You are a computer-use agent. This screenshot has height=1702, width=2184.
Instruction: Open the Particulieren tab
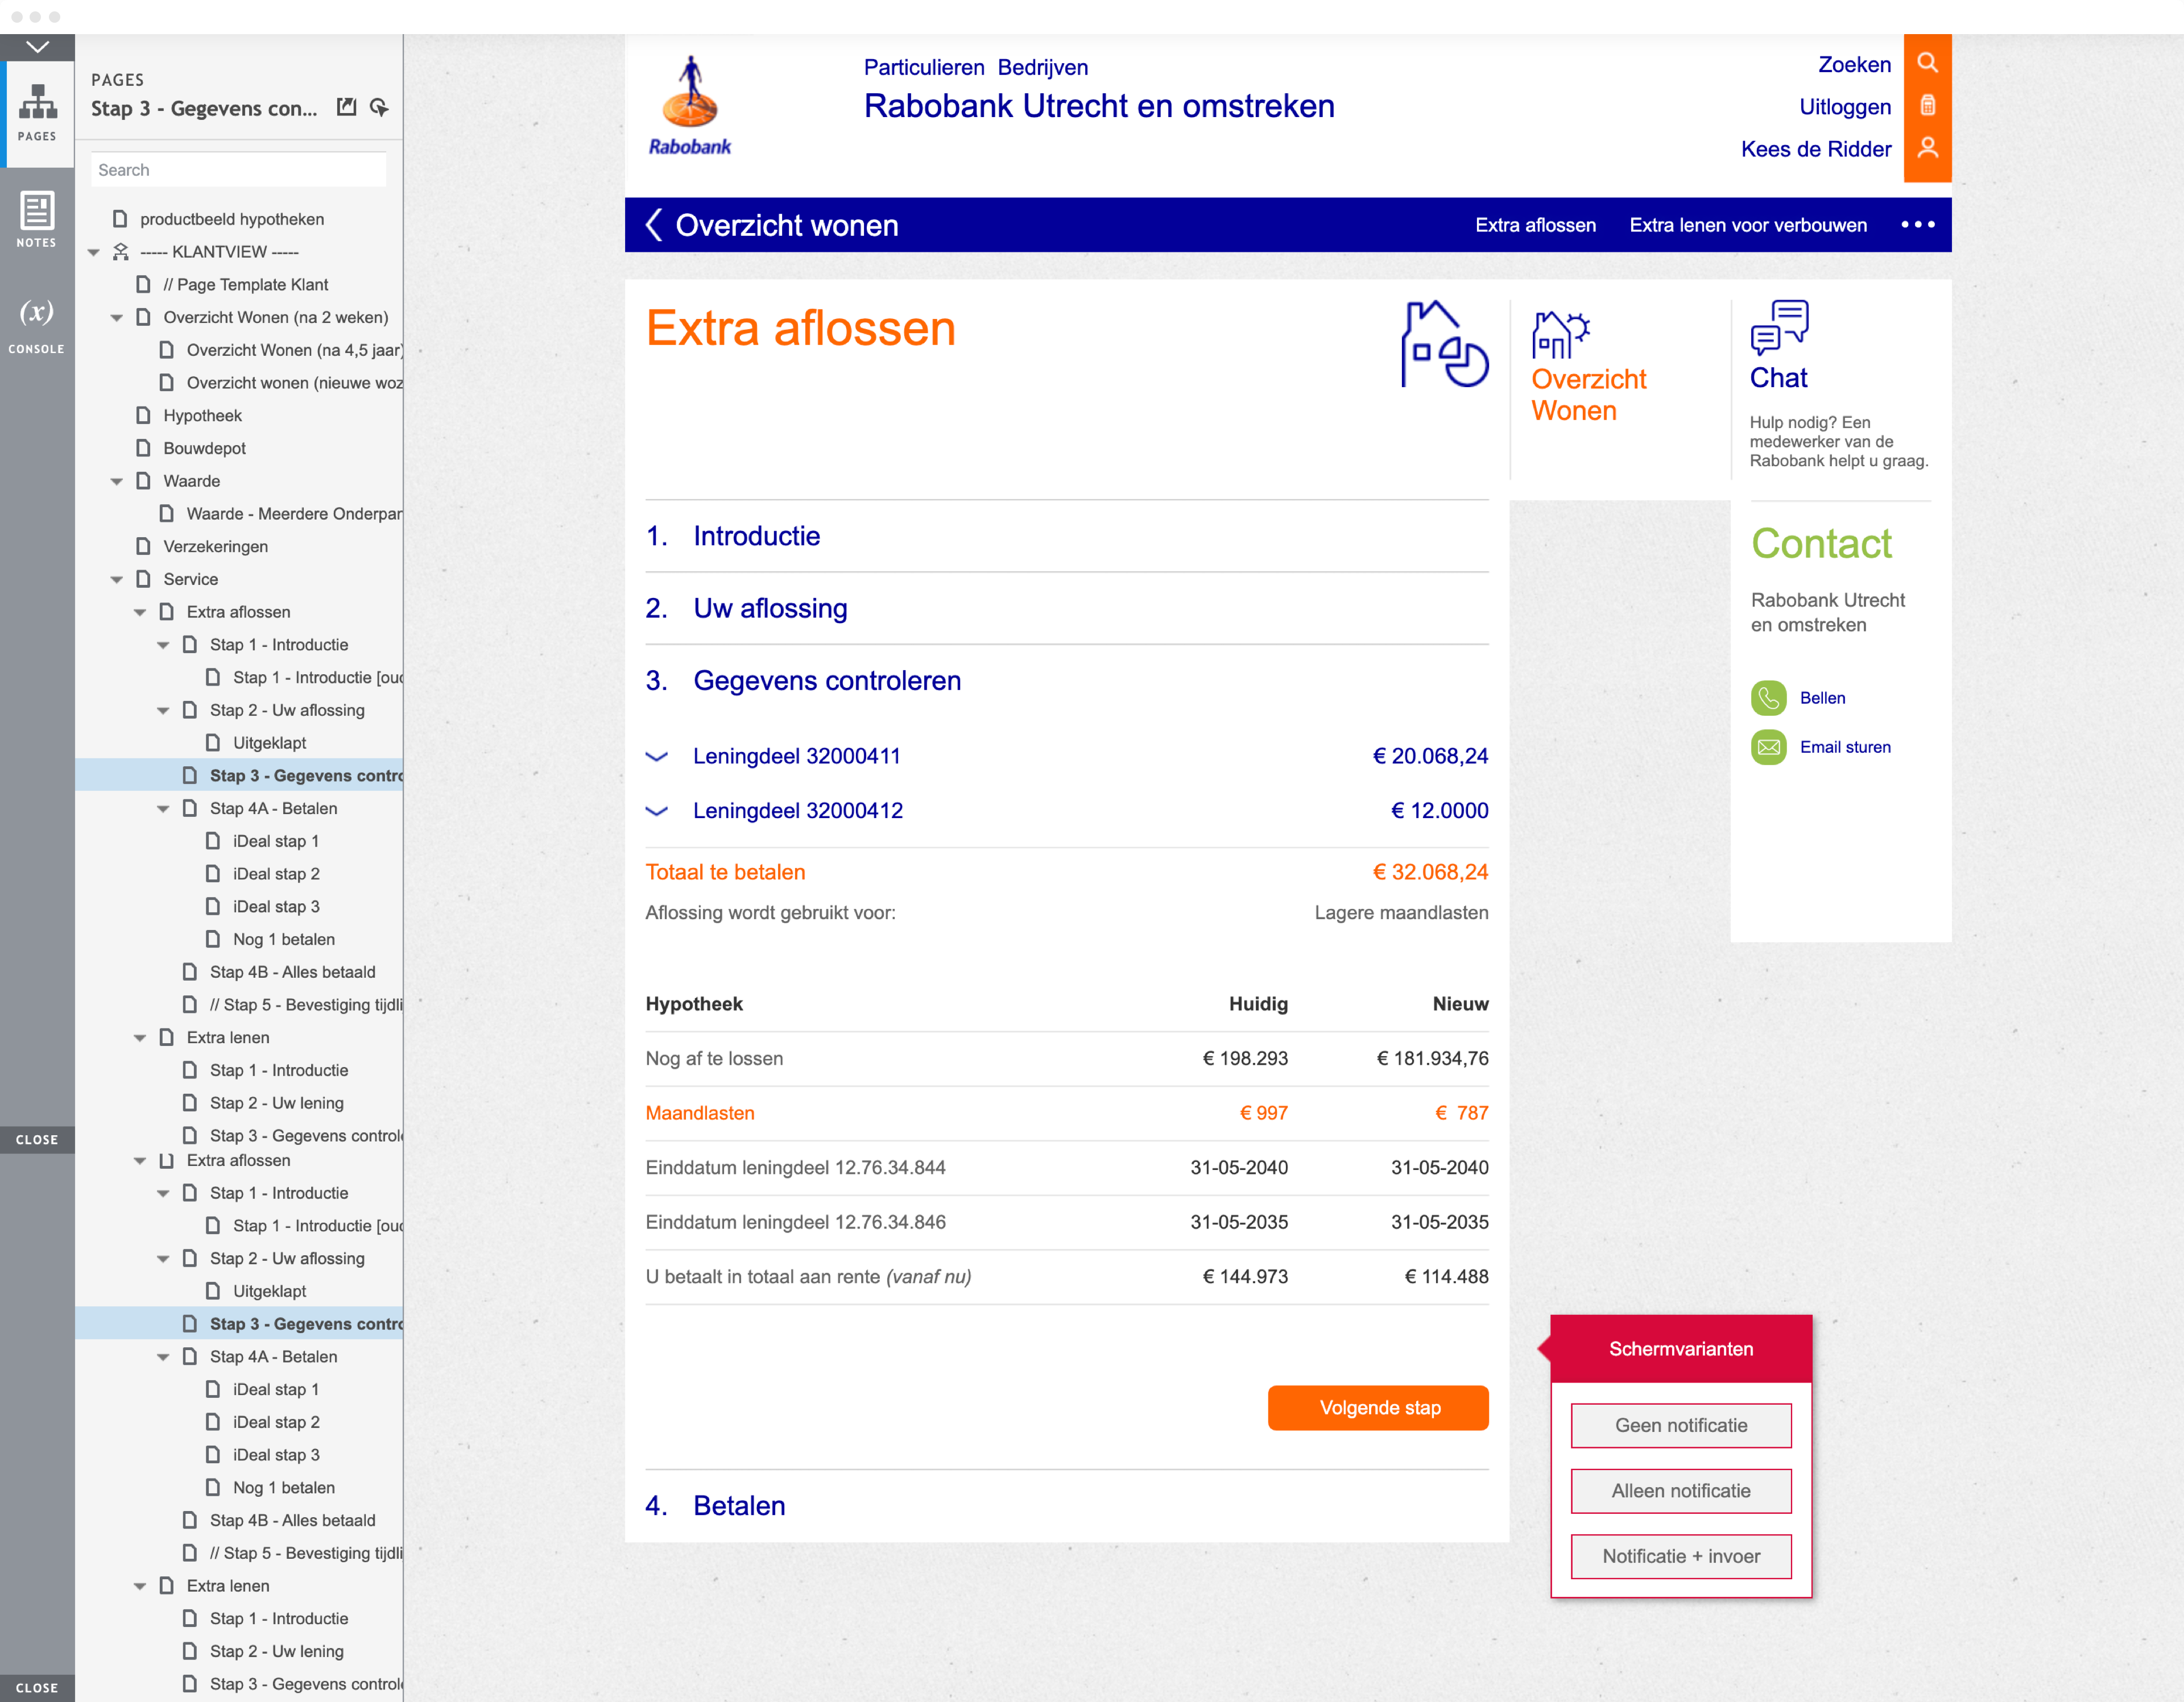click(924, 67)
